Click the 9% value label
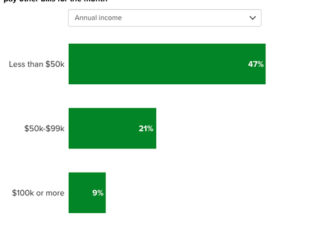The width and height of the screenshot is (327, 249). pos(98,193)
